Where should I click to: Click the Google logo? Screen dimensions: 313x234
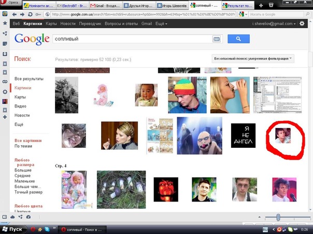[32, 39]
